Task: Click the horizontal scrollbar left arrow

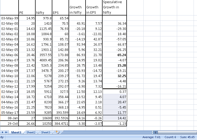Action: click(x=155, y=132)
